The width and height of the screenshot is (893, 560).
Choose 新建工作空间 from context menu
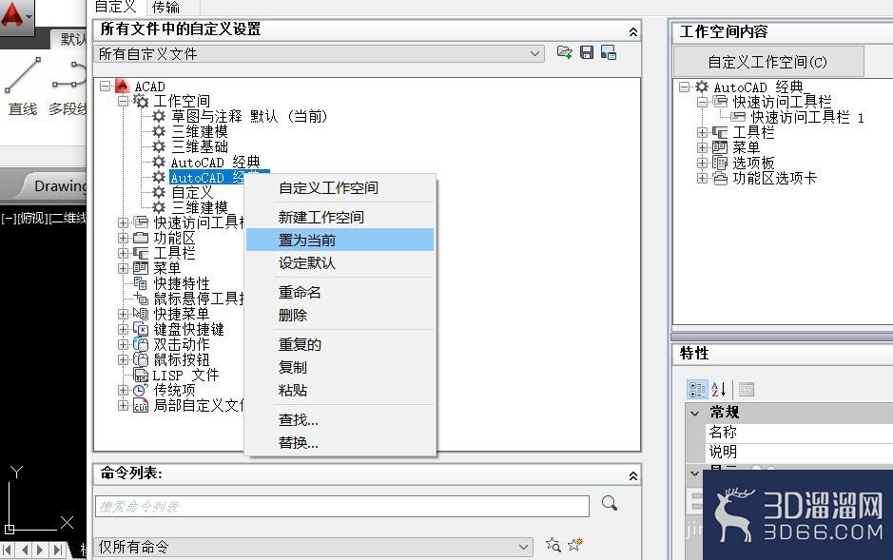340,217
